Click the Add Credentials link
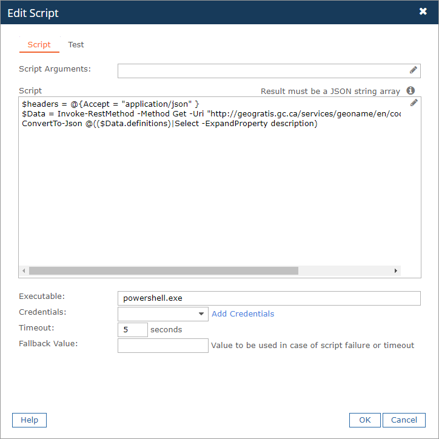The image size is (439, 439). 243,314
